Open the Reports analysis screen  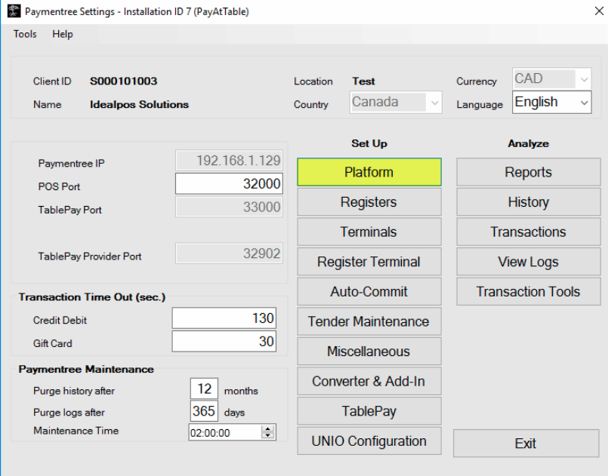coord(529,172)
